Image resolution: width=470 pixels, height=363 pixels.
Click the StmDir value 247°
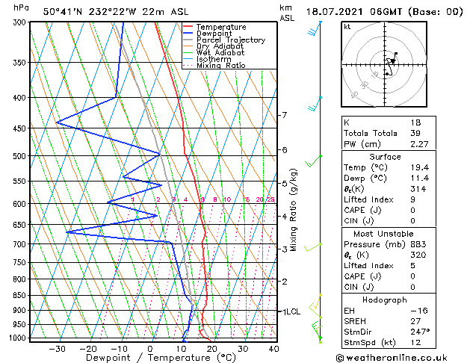click(x=420, y=332)
